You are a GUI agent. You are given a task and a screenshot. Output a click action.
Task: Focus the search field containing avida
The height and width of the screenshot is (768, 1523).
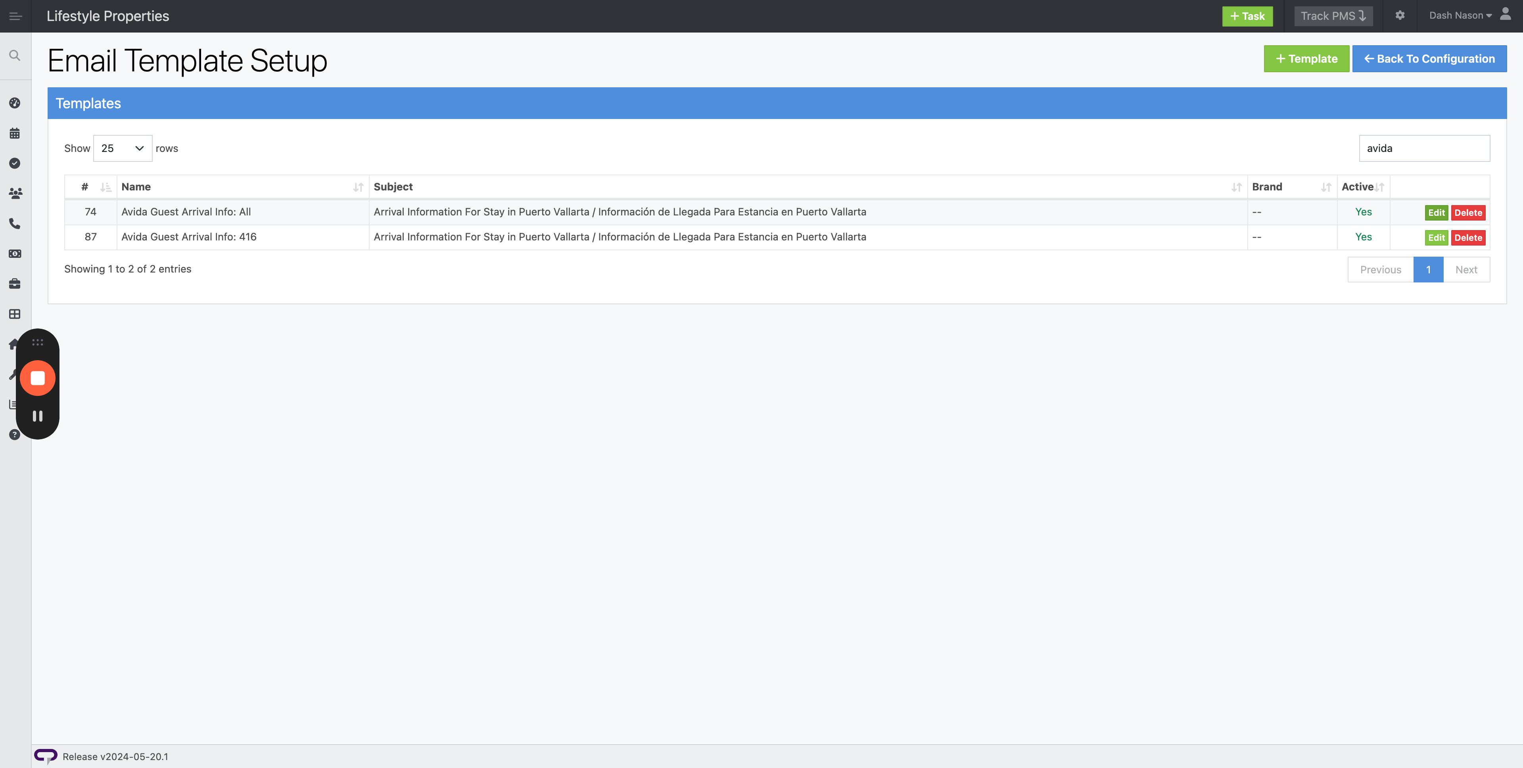pyautogui.click(x=1424, y=148)
